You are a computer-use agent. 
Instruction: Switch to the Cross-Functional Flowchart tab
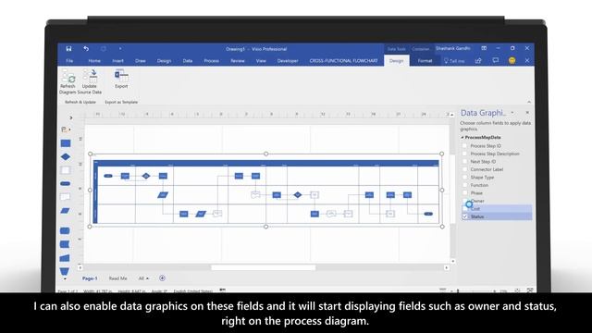pos(343,61)
